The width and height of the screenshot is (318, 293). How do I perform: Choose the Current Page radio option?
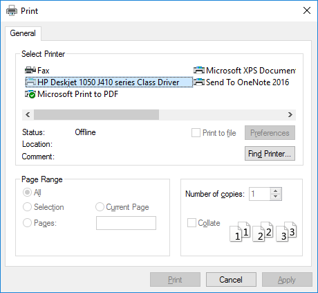tap(100, 207)
